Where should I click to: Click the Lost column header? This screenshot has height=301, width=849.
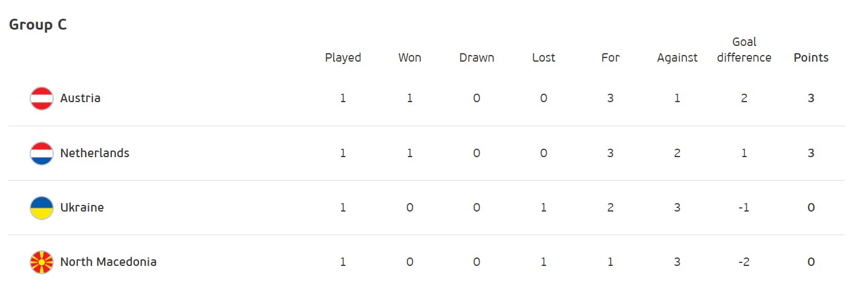pyautogui.click(x=543, y=58)
